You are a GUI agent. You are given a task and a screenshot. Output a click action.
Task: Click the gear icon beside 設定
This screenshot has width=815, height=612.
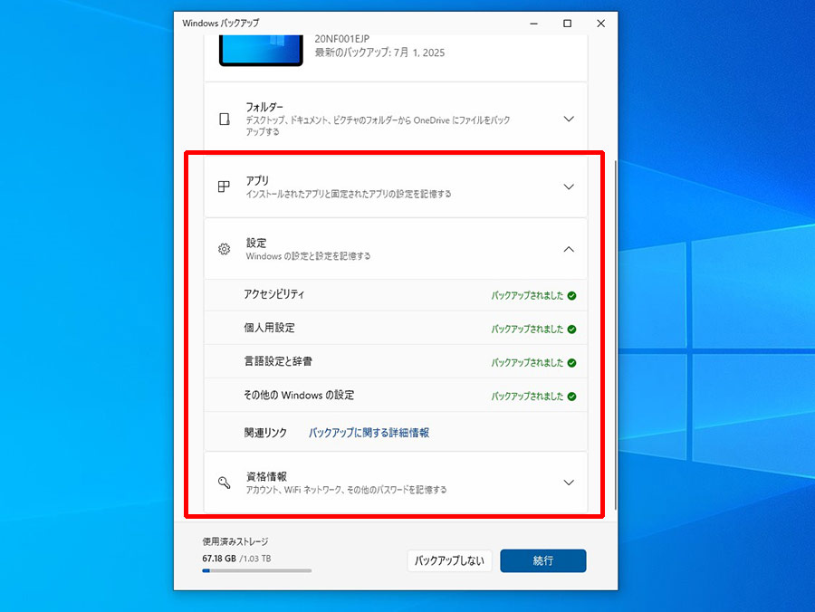[x=224, y=249]
